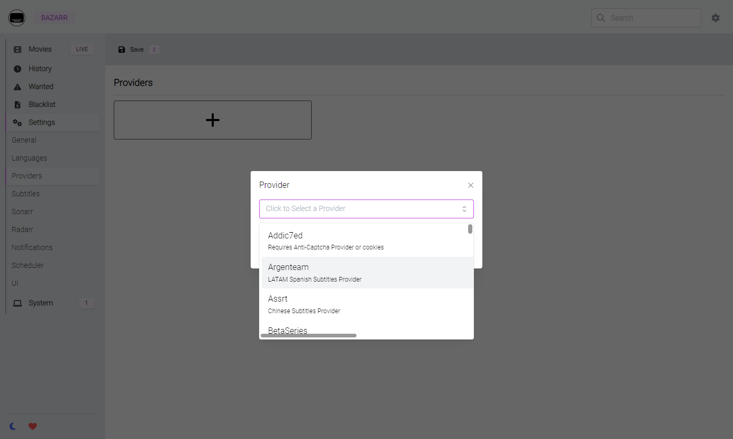733x439 pixels.
Task: Pick the Assrt Chinese subtitles provider
Action: [367, 304]
